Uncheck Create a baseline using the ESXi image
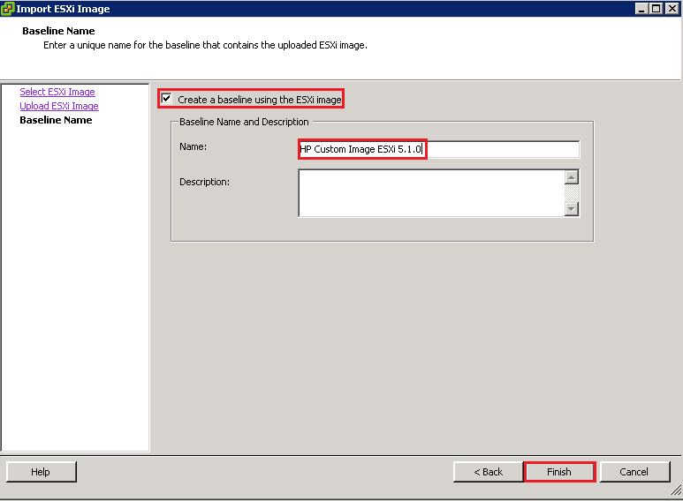This screenshot has height=501, width=683. 167,100
